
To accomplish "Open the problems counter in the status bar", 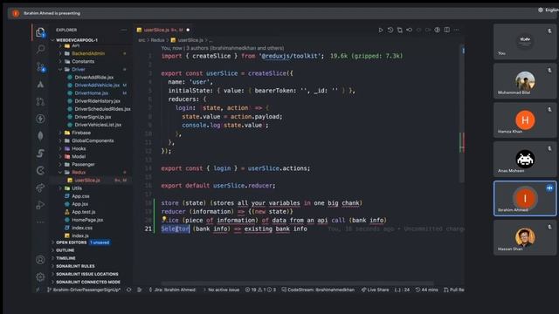I will point(260,290).
